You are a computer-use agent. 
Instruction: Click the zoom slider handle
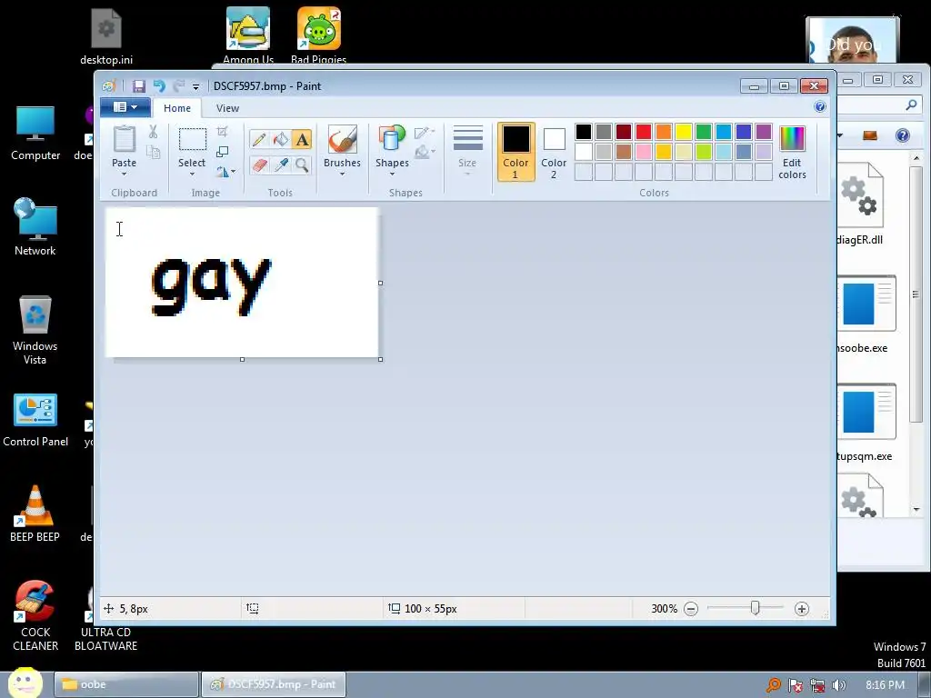[756, 608]
